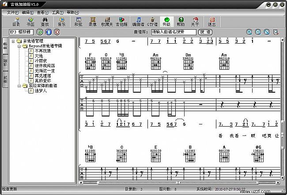Click the red stop button of MP3 player

(57, 32)
